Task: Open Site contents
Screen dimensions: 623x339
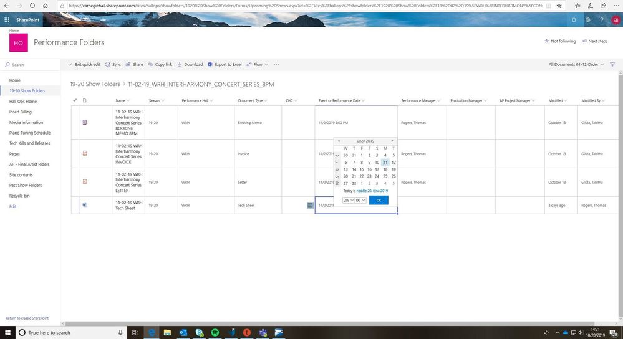Action: (21, 175)
